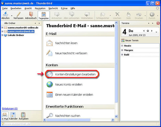Click the vertical scrollbar down arrow
161x127 pixels.
116,116
